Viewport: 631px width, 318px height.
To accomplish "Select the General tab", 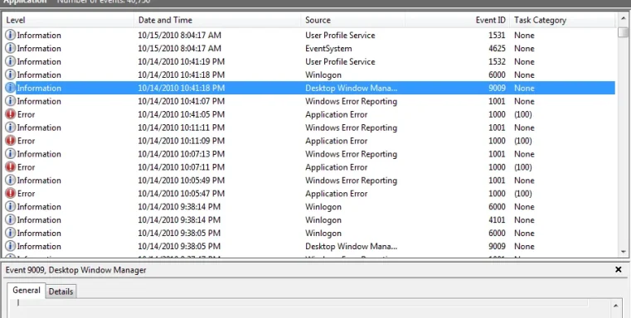I will point(27,291).
